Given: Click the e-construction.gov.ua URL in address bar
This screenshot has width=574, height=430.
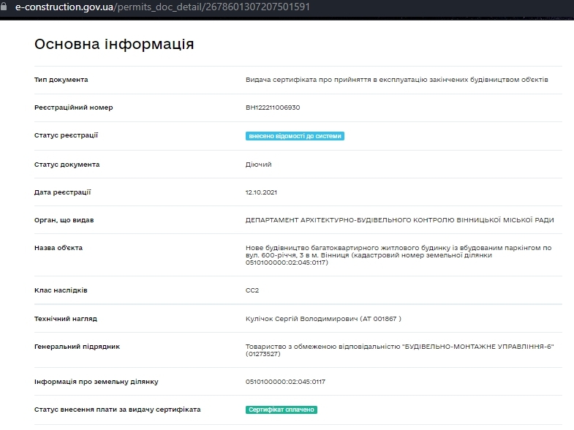Looking at the screenshot, I should [x=162, y=7].
